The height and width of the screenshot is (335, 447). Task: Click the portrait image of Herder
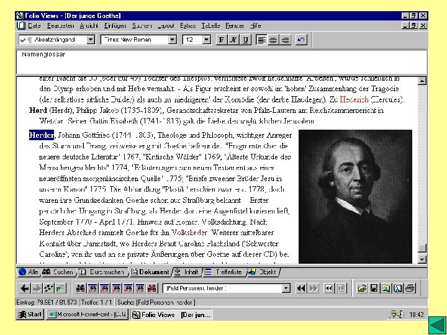(x=355, y=197)
